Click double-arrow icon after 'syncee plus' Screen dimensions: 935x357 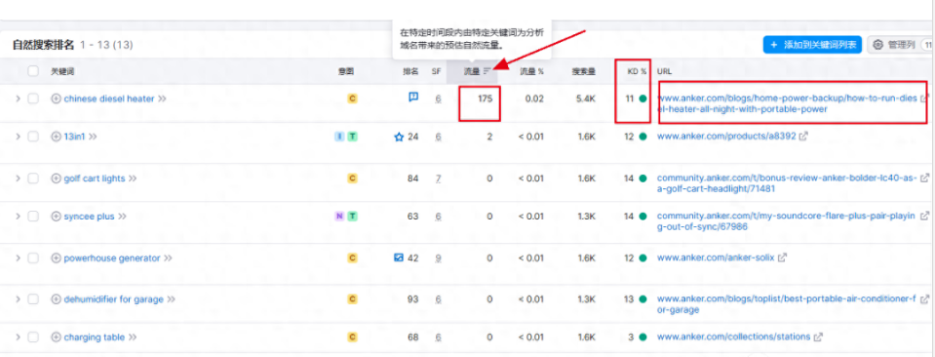point(122,217)
